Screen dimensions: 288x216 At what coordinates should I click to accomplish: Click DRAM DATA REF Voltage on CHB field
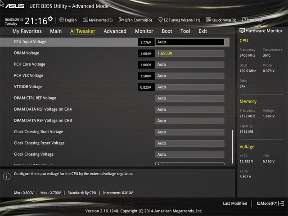(x=190, y=121)
